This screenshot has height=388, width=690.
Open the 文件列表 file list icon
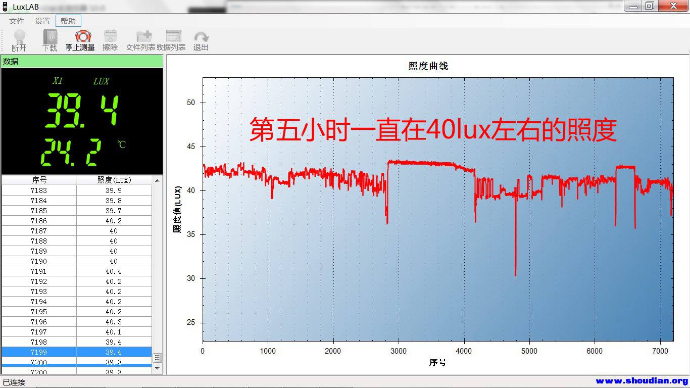[144, 36]
